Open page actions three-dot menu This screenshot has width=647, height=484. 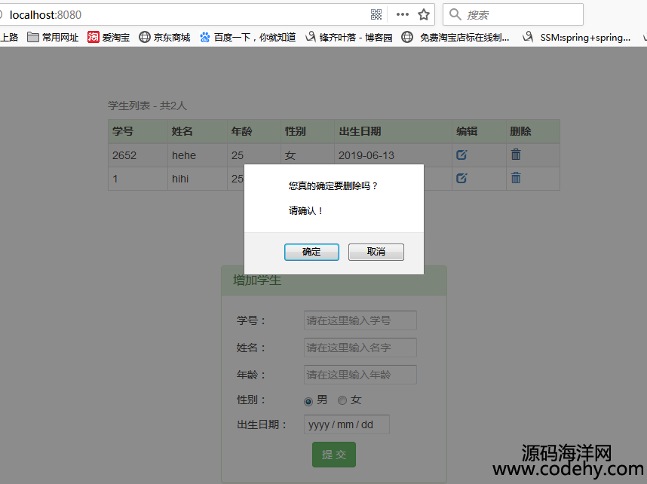coord(402,14)
